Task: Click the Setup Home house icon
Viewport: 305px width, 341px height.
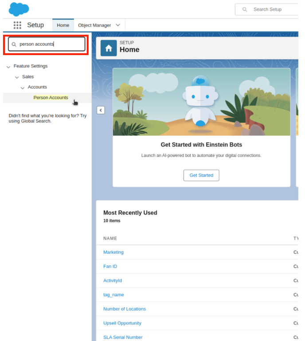Action: (109, 48)
